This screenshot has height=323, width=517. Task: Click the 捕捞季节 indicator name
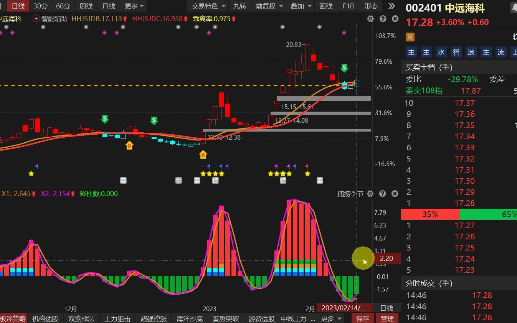[x=350, y=194]
